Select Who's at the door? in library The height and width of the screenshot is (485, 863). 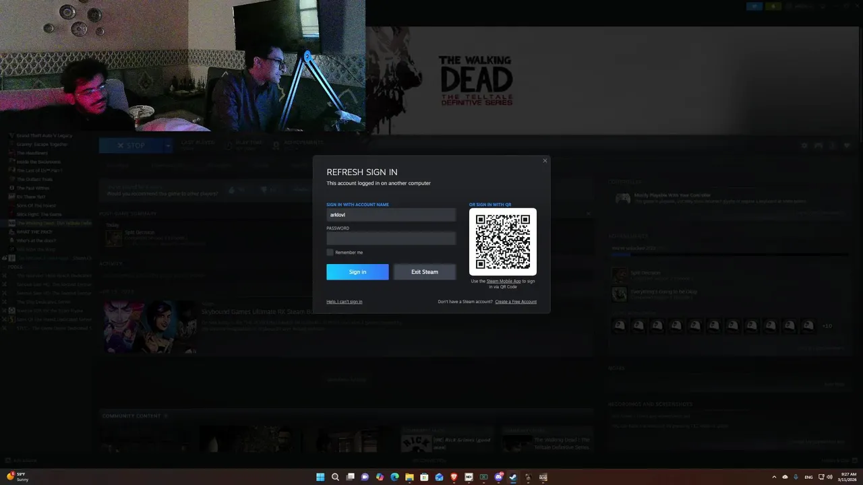click(x=36, y=240)
